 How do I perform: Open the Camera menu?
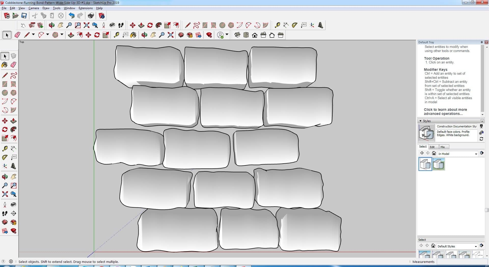click(33, 8)
